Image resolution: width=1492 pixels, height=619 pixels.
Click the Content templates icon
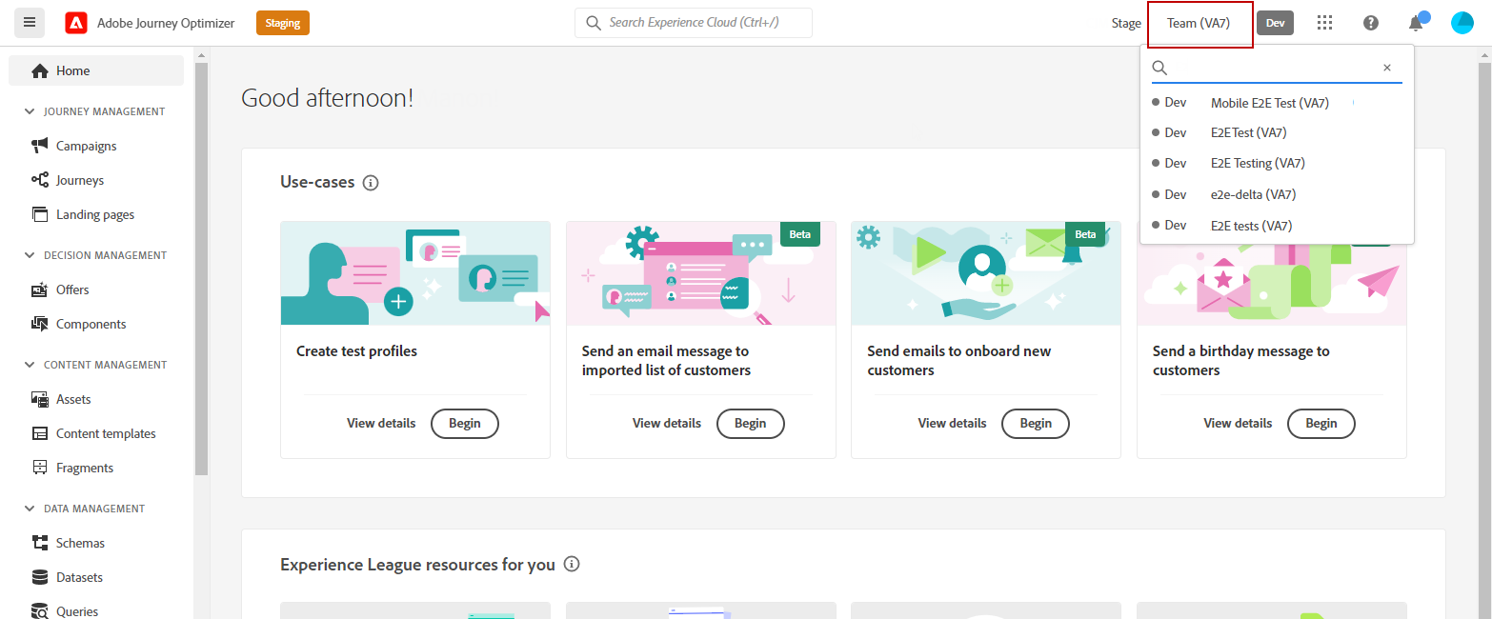pyautogui.click(x=40, y=433)
